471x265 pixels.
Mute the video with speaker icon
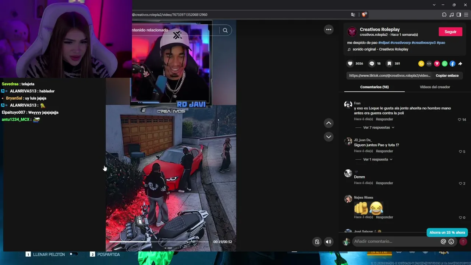[x=329, y=242]
